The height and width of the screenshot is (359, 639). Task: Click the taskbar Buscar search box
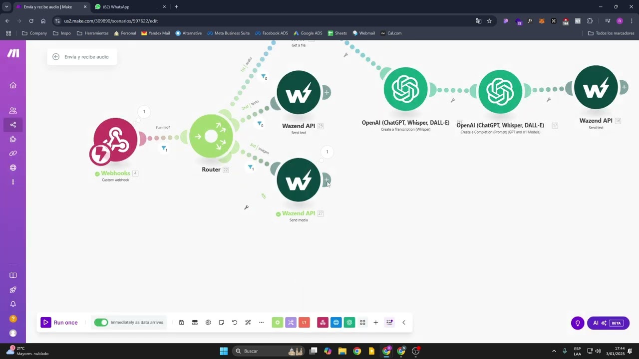pyautogui.click(x=269, y=351)
